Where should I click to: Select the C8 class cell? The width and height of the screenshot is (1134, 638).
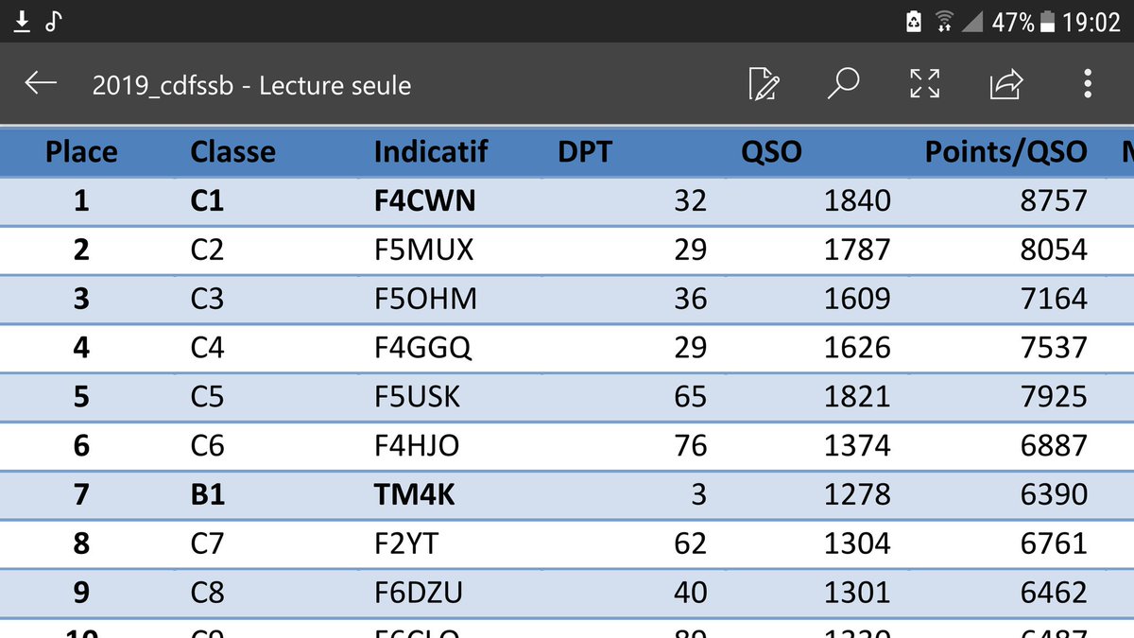click(208, 593)
